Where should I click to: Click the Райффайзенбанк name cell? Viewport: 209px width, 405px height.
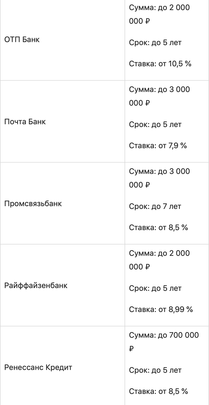tap(36, 286)
